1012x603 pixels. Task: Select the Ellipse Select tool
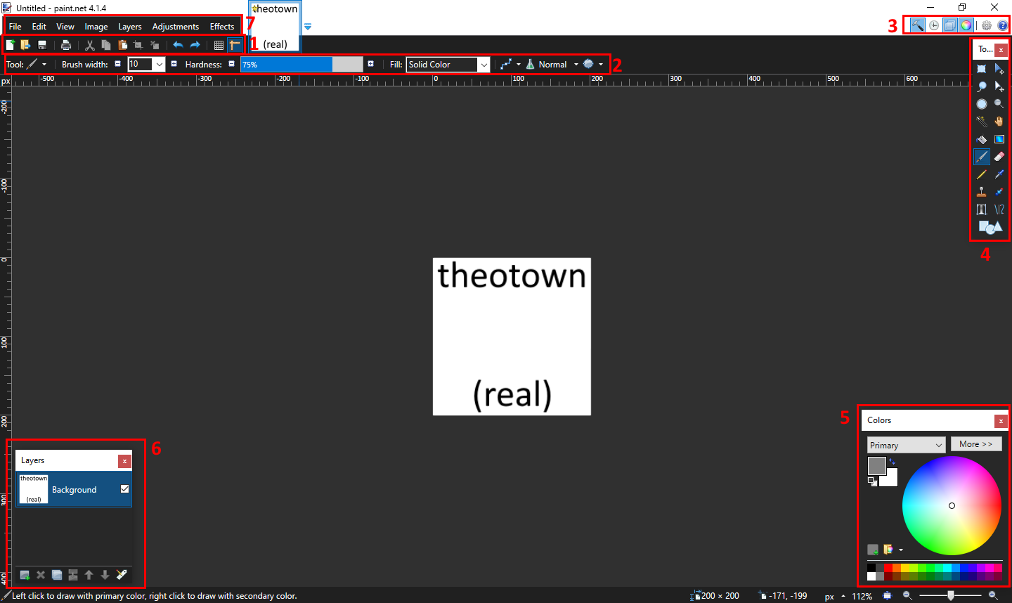tap(982, 104)
